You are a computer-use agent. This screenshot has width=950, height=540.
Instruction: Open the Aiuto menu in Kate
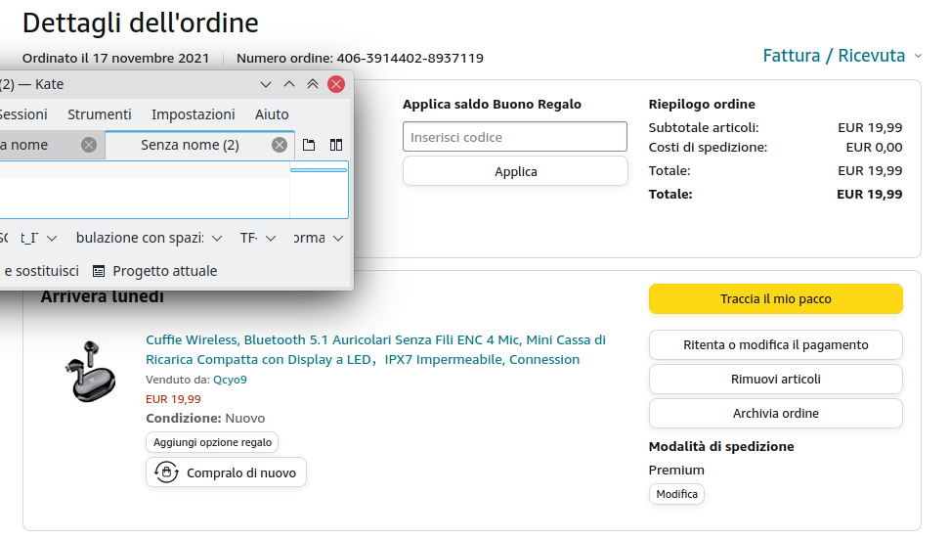(272, 114)
